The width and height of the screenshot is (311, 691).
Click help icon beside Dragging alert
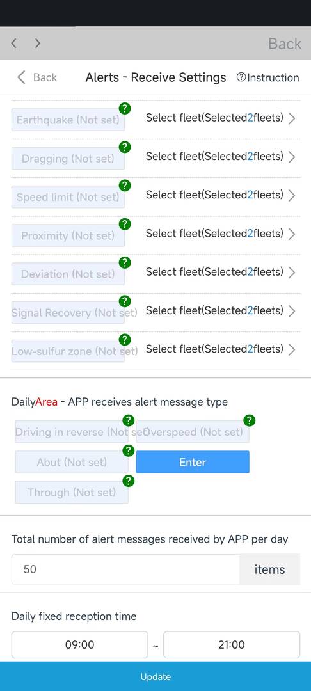tap(125, 147)
